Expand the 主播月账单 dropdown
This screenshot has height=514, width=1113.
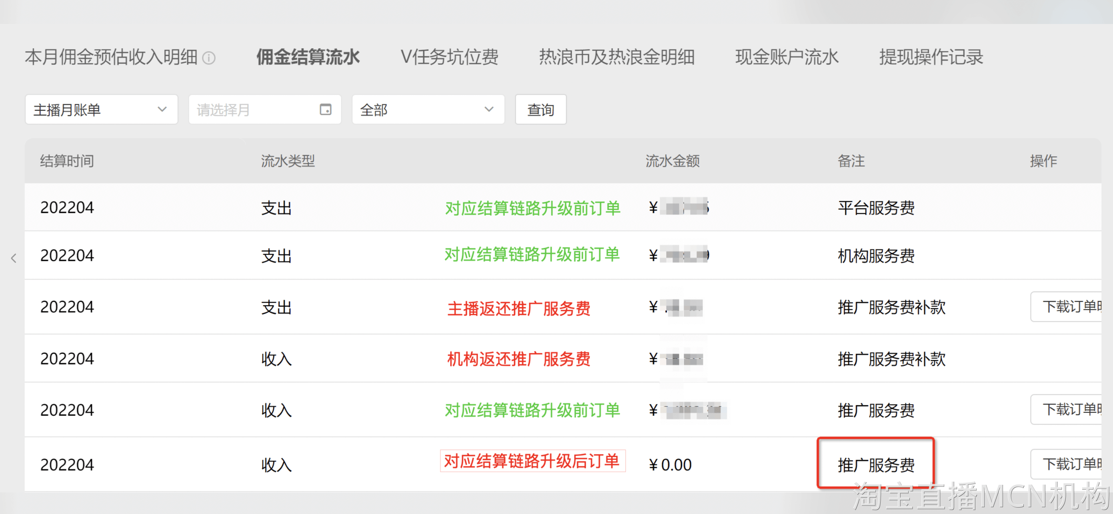[x=102, y=110]
